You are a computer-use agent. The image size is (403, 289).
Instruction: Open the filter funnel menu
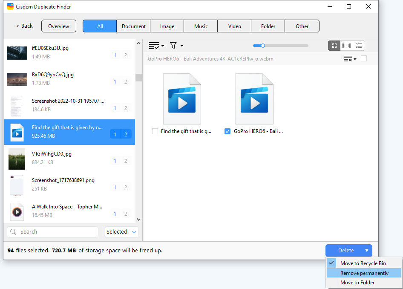click(176, 46)
